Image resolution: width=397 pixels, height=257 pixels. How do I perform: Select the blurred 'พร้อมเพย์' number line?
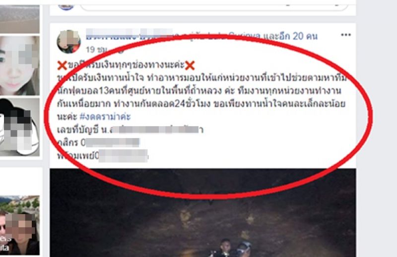tap(103, 155)
